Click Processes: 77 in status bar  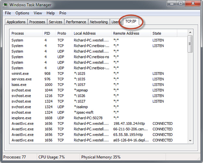(15, 157)
